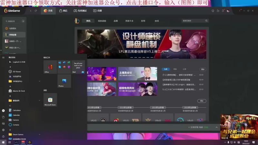Click the notification bell icon in the WeGame header
The width and height of the screenshot is (258, 145).
(213, 11)
